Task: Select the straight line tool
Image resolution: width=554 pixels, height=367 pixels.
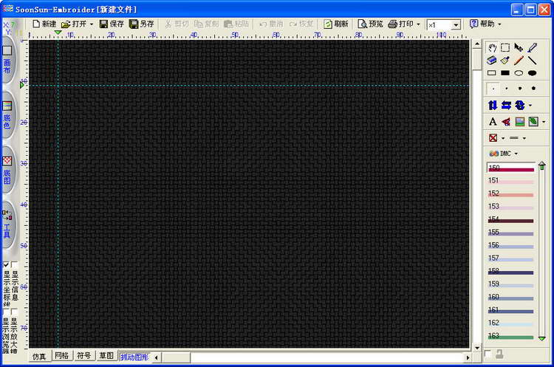Action: 532,61
